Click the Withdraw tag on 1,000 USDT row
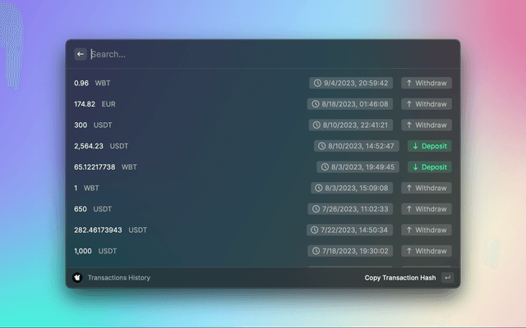Screen dimensions: 526x328 click(426, 251)
